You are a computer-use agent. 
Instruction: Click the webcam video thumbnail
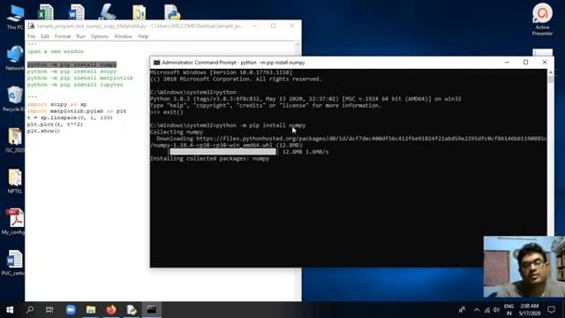coord(524,267)
